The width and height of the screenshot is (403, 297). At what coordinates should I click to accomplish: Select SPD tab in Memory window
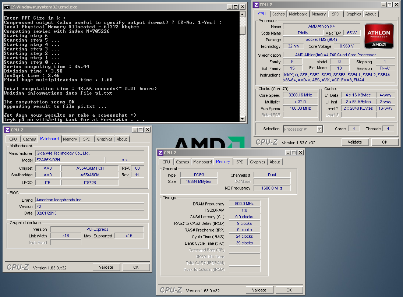pyautogui.click(x=240, y=162)
